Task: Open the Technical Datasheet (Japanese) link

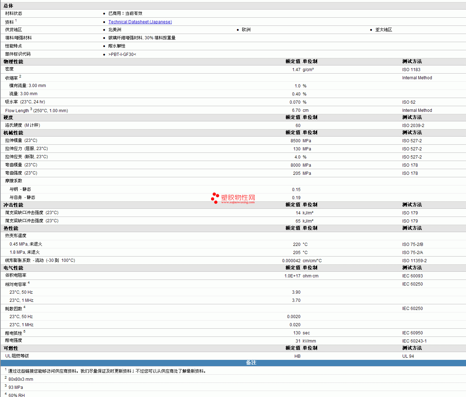Action: point(140,22)
